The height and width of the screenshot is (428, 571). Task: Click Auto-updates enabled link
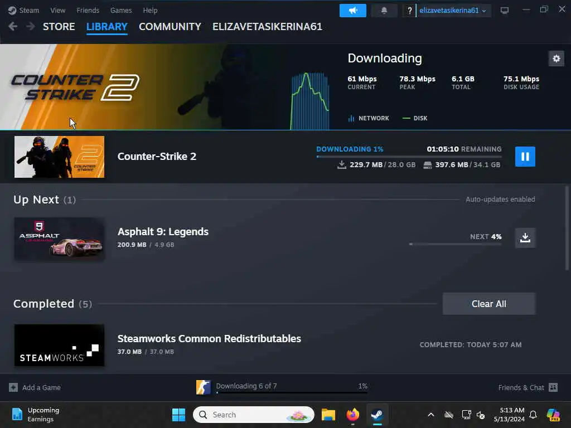point(500,199)
